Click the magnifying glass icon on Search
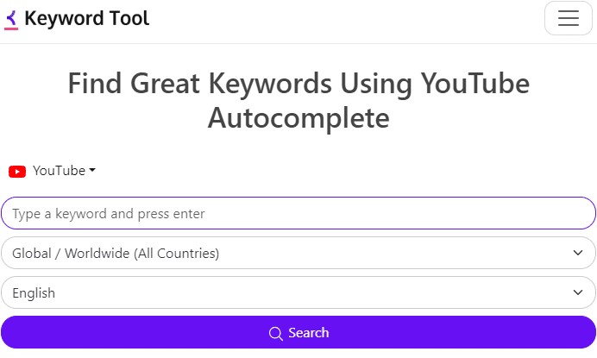Viewport: 597px width, 358px height. pyautogui.click(x=276, y=333)
